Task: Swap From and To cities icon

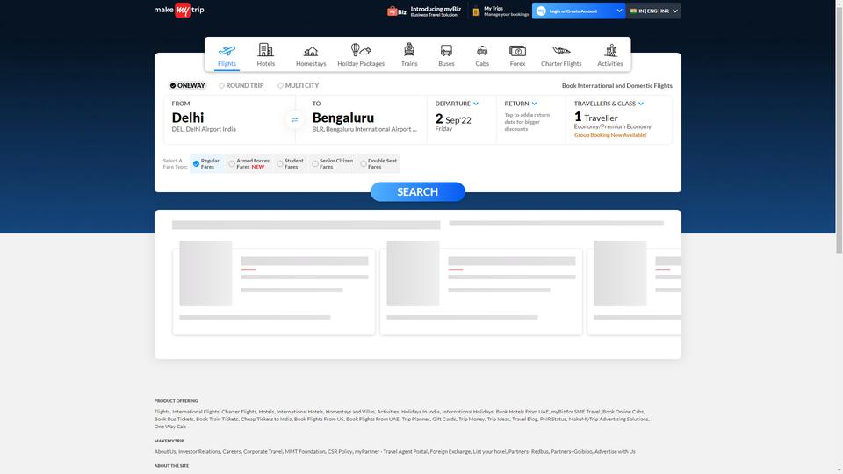Action: pyautogui.click(x=295, y=120)
